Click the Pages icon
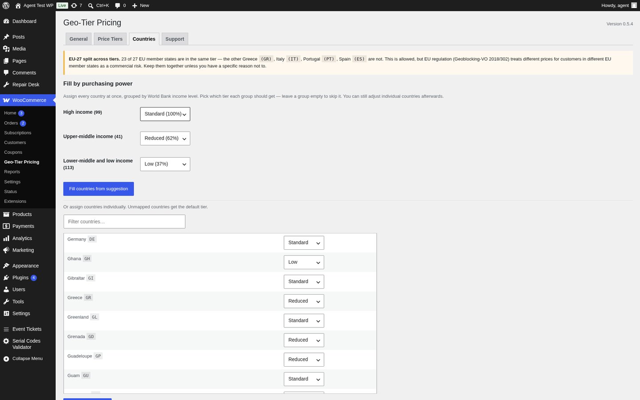 (6, 61)
